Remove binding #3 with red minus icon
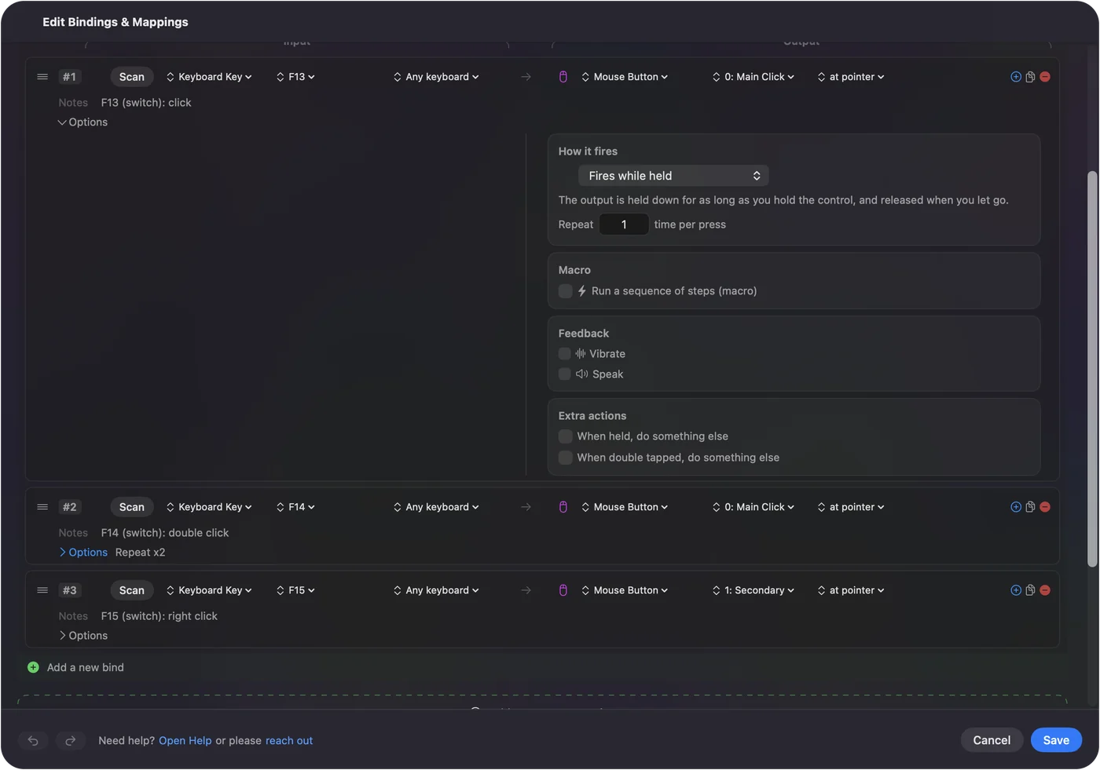1100x770 pixels. [x=1045, y=590]
